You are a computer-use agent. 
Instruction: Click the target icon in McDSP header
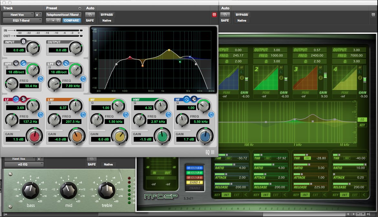point(373,15)
